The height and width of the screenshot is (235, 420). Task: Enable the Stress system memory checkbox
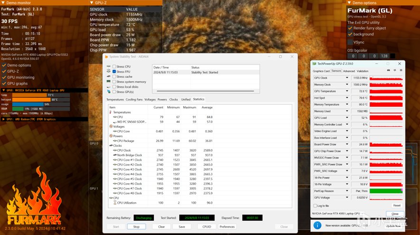pyautogui.click(x=114, y=82)
